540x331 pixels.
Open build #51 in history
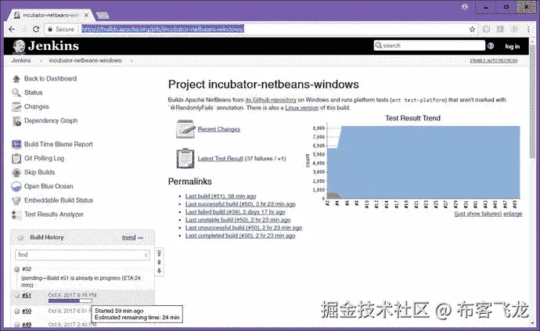pos(27,296)
